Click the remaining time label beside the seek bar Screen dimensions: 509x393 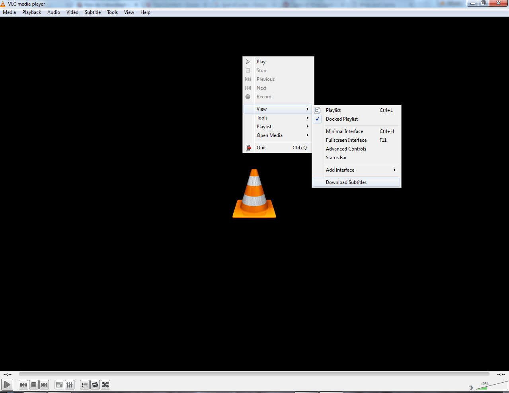(501, 374)
